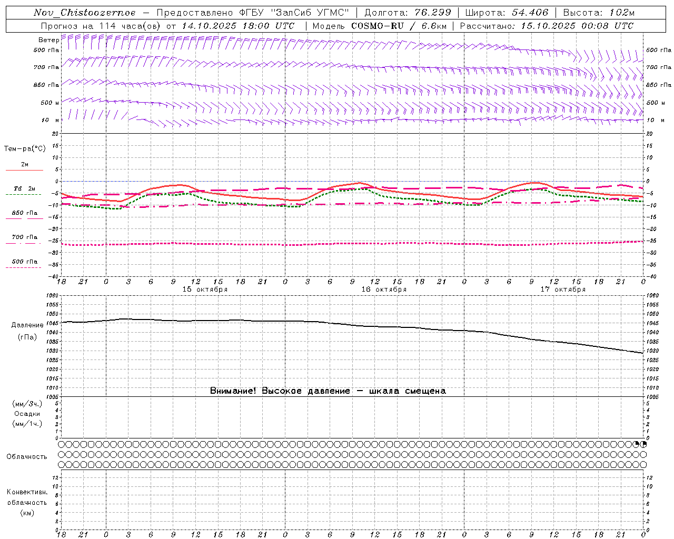Click the Осадки precipitation label

coord(27,414)
